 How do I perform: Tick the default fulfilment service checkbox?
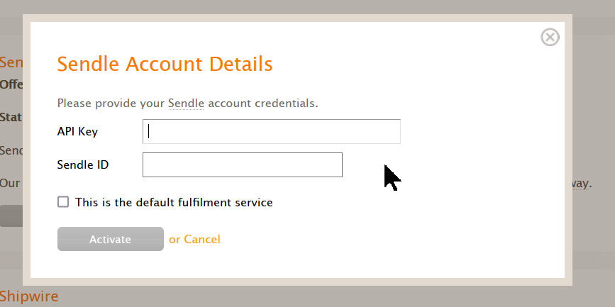click(x=63, y=202)
